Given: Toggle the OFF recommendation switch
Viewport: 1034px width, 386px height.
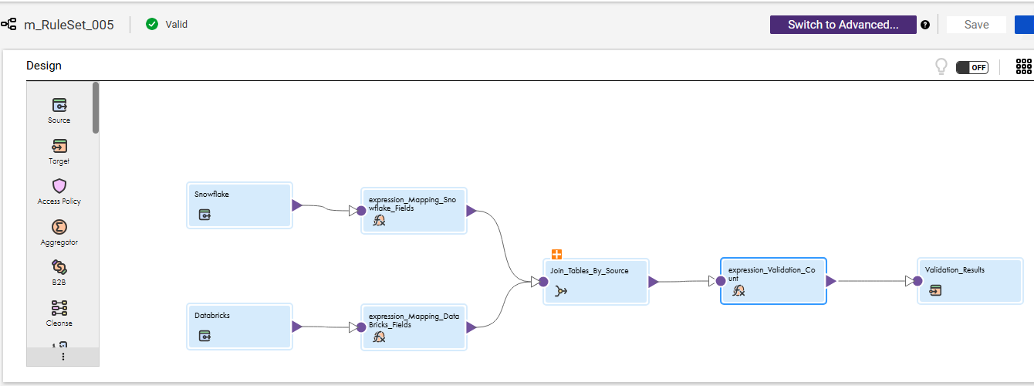Looking at the screenshot, I should 972,67.
